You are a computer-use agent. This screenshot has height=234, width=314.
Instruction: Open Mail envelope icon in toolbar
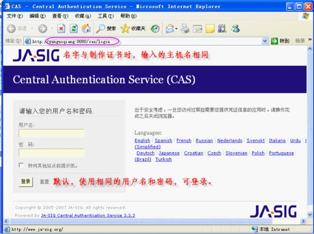pyautogui.click(x=170, y=28)
